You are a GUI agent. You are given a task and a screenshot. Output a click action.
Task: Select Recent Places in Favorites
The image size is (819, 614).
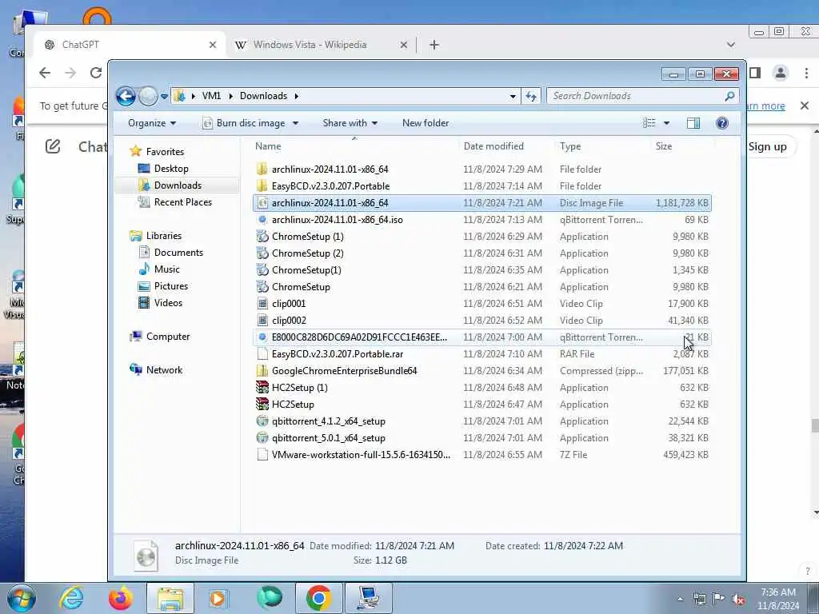[x=183, y=202]
